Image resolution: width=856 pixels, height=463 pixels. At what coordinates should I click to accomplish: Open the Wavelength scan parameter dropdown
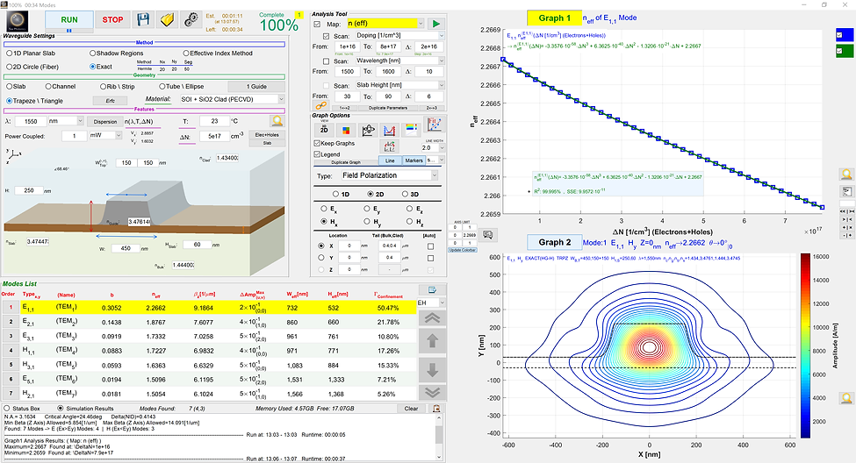441,61
